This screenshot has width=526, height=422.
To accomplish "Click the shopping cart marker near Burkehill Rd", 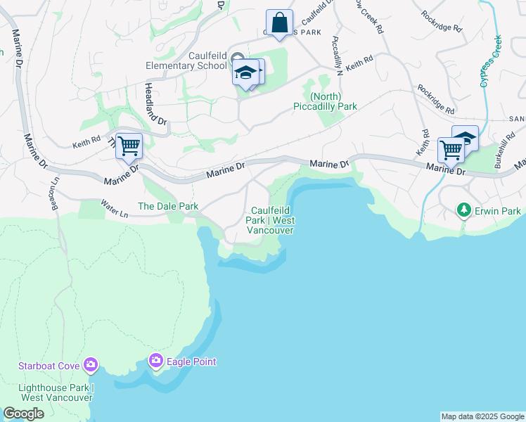I will [x=450, y=150].
